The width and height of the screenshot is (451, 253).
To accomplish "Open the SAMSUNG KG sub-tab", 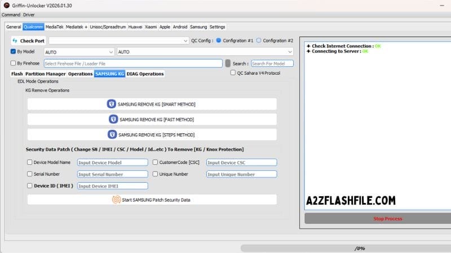I will (x=109, y=74).
